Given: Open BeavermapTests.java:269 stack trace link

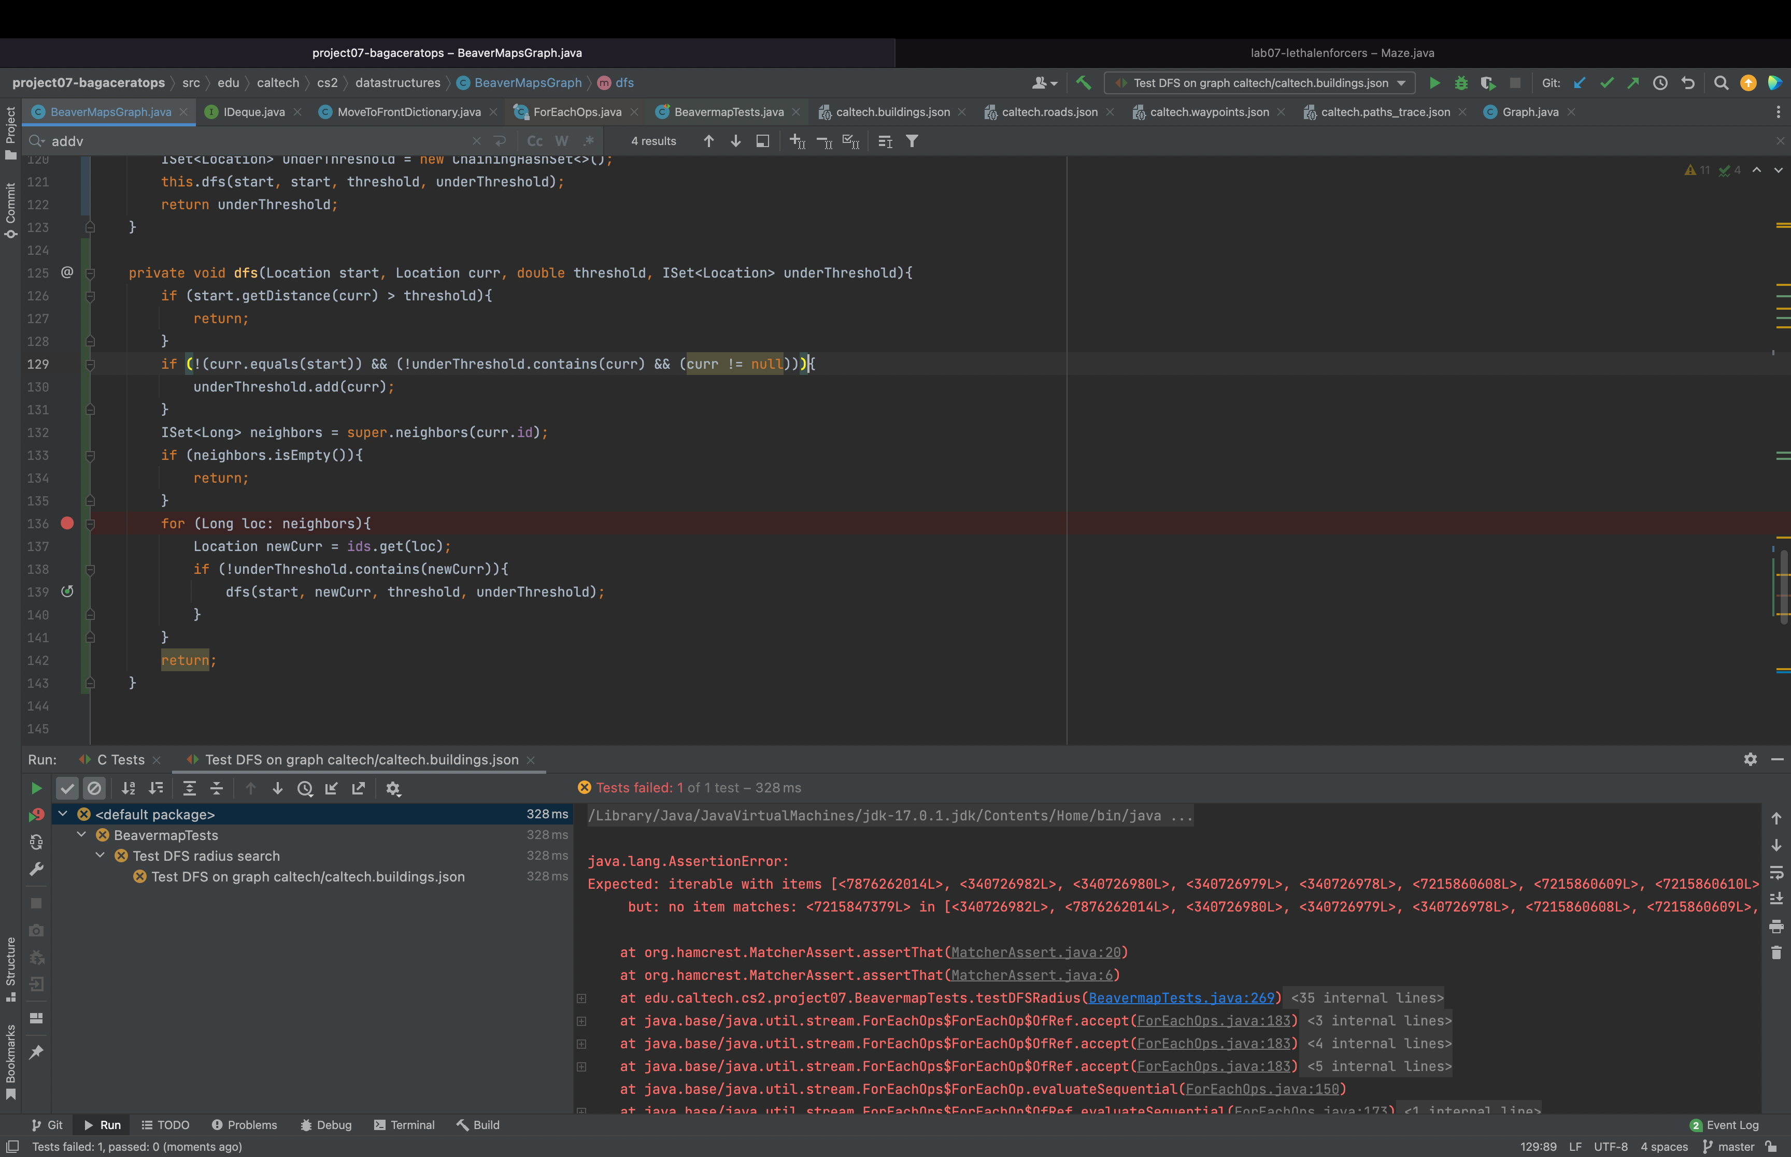Looking at the screenshot, I should [x=1181, y=997].
